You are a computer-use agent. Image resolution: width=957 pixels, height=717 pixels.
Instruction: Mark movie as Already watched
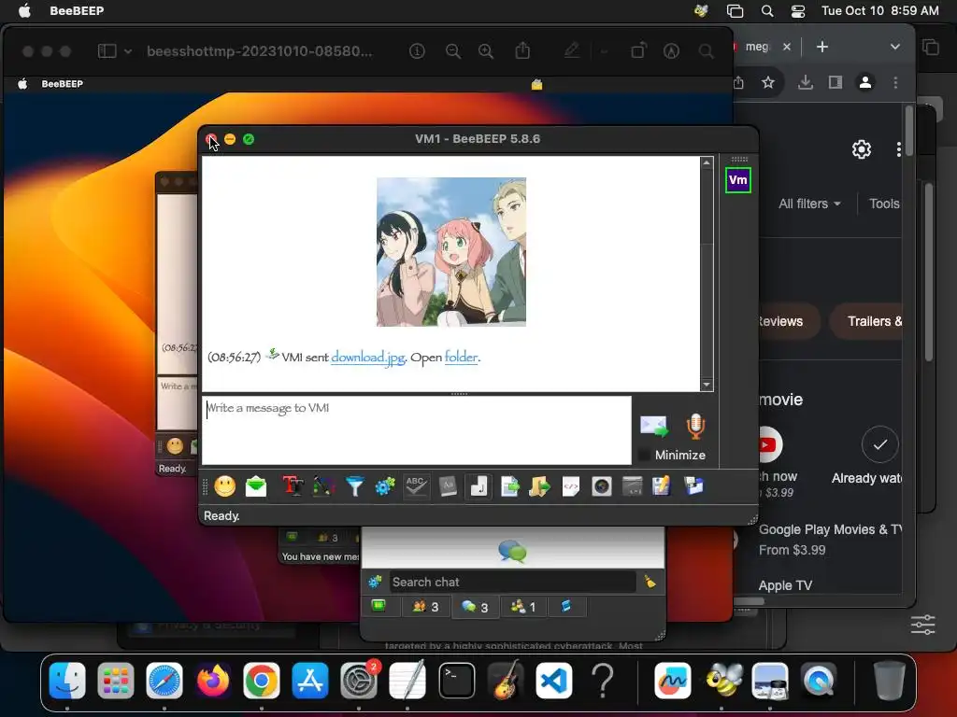point(879,444)
